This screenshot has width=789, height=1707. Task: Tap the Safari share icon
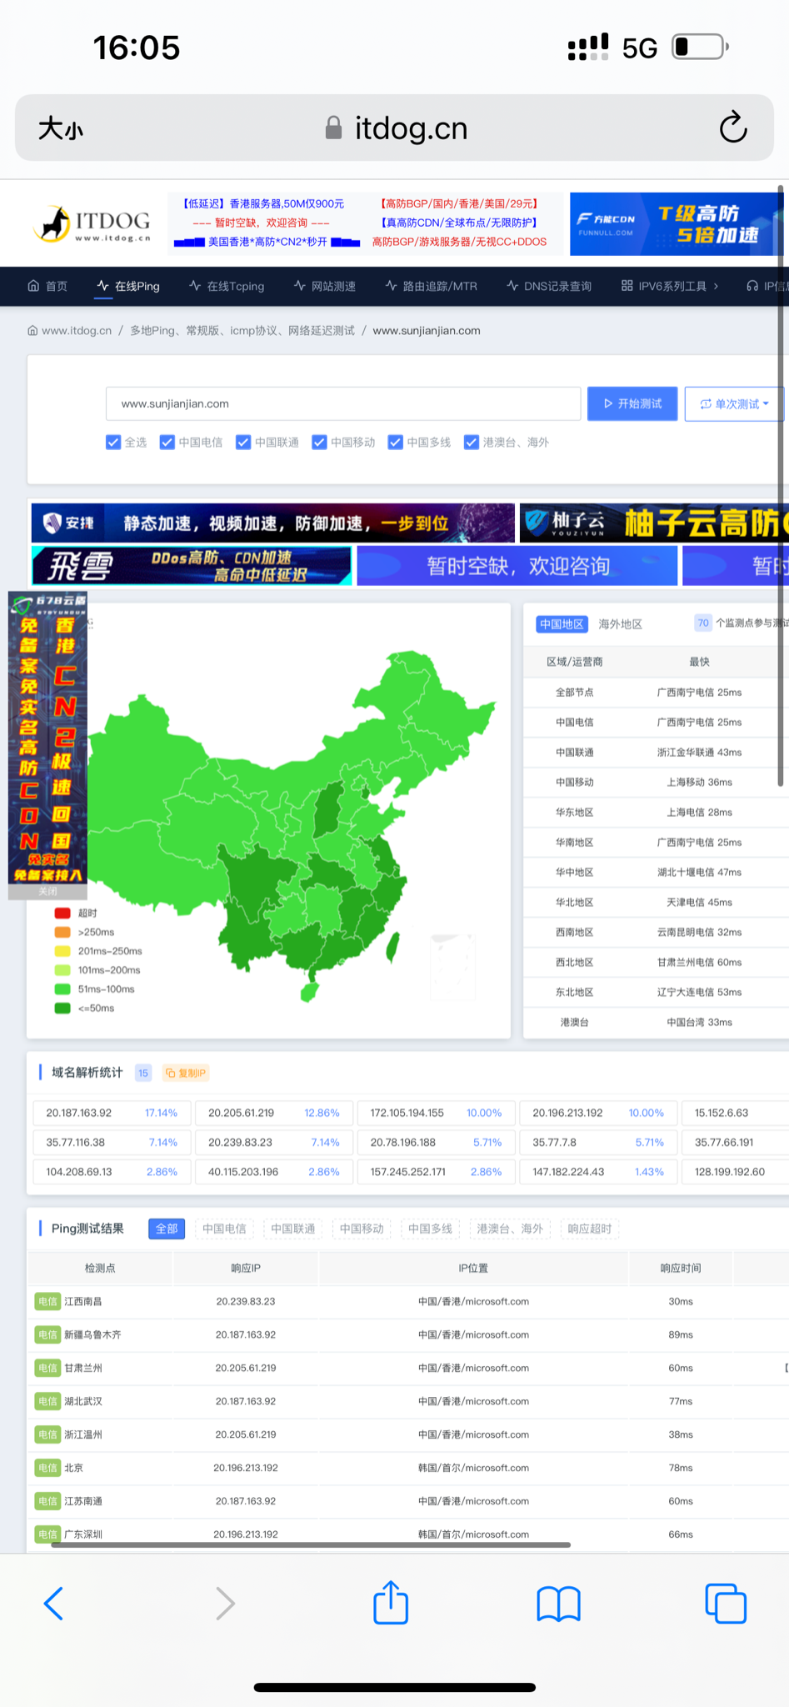tap(391, 1602)
